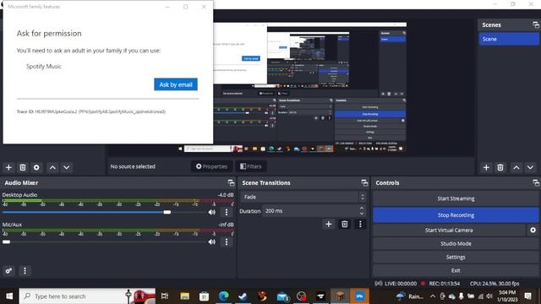Viewport: 541px width, 304px height.
Task: Click the Trace ID text
Action: tap(91, 111)
